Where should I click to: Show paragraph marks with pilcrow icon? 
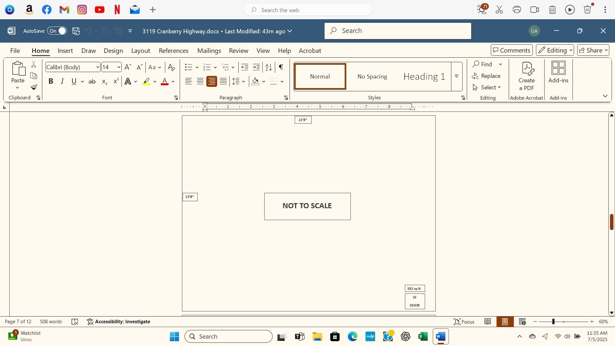[281, 67]
